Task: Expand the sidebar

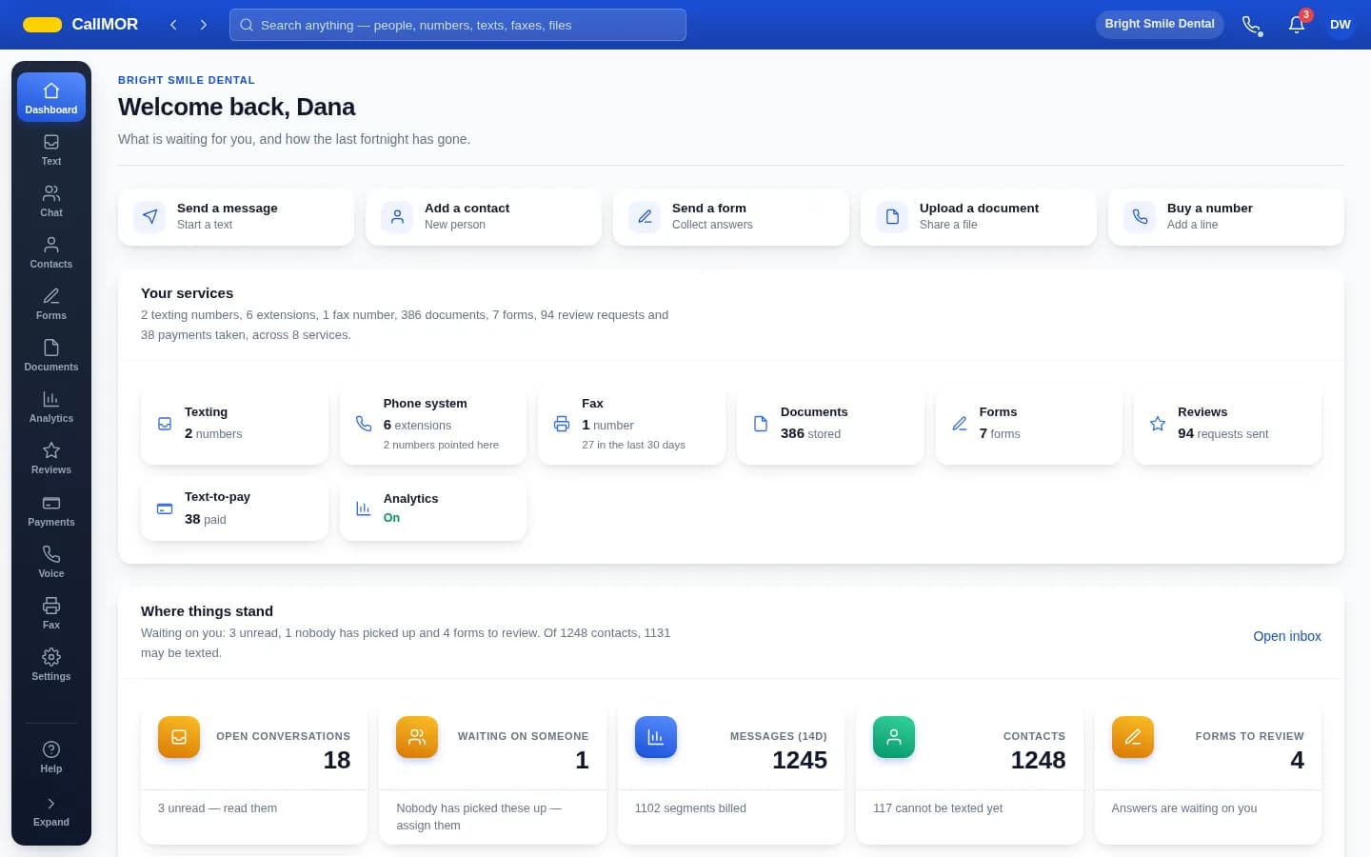Action: (51, 811)
